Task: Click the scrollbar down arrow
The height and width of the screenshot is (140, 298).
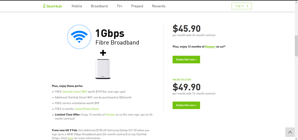Action: (296, 138)
